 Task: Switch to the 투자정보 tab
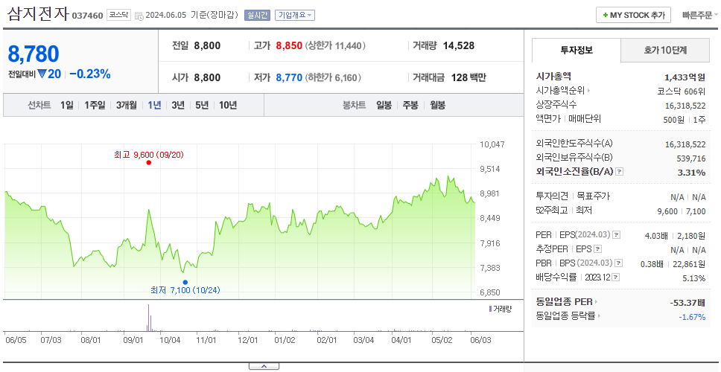coord(577,51)
